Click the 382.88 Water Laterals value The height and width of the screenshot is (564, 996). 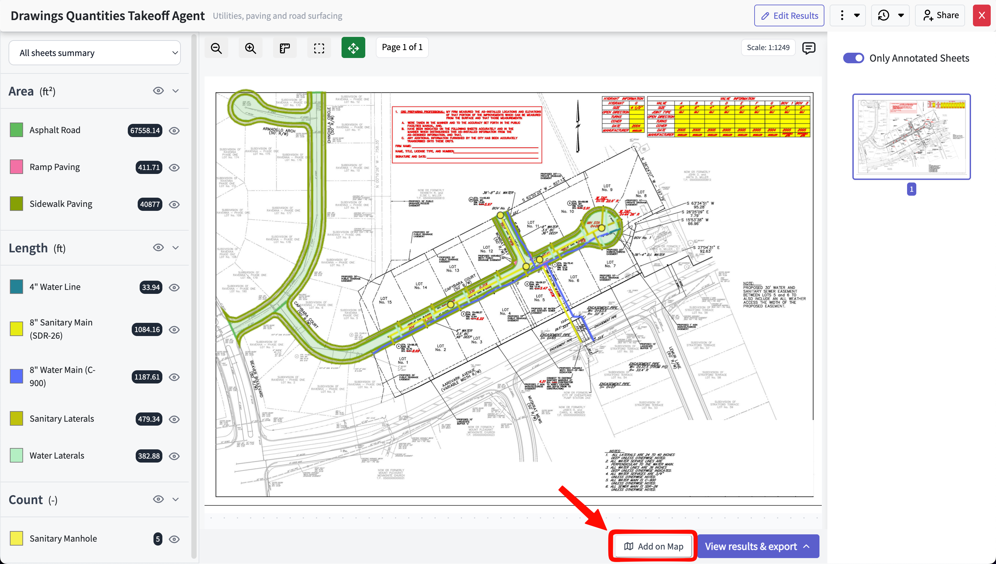click(x=149, y=456)
